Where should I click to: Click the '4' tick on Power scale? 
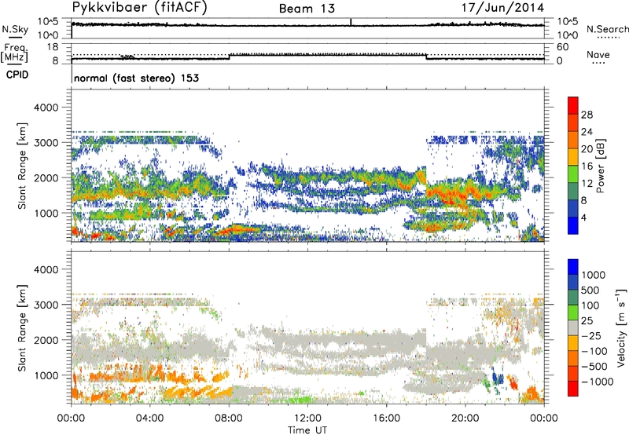(x=584, y=217)
